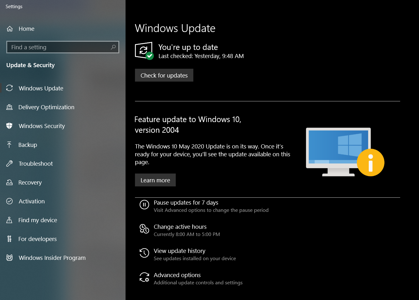This screenshot has height=300, width=419.
Task: Focus the Find a setting search box
Action: 63,47
